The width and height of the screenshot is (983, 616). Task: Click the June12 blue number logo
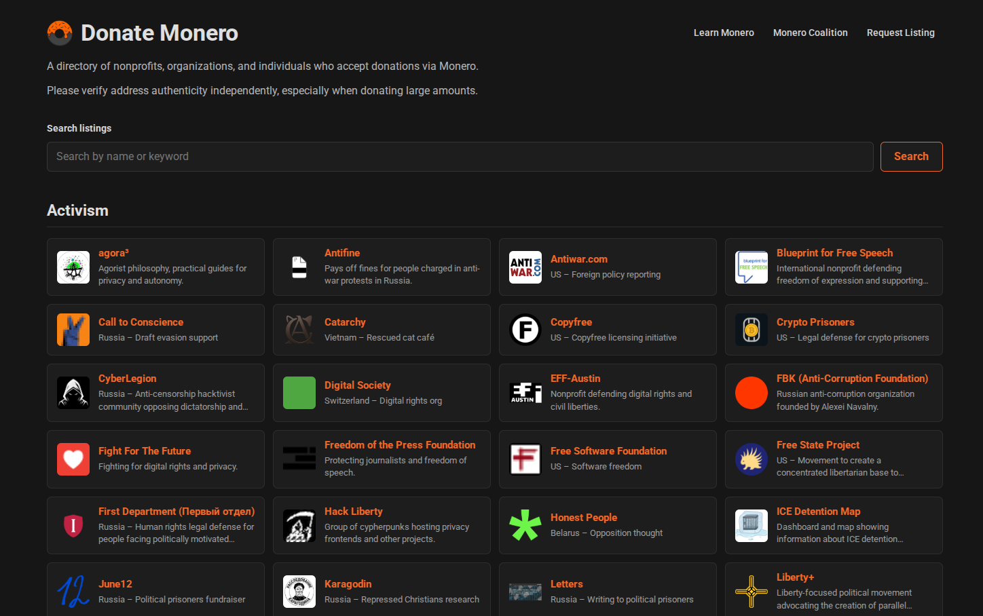pyautogui.click(x=73, y=592)
